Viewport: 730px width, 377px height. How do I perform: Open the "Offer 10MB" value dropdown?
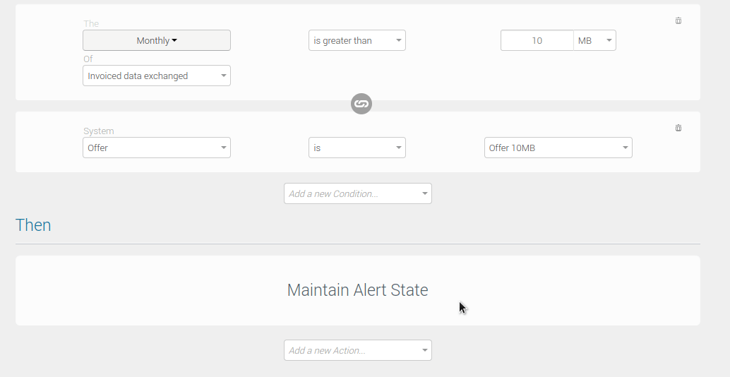click(558, 148)
